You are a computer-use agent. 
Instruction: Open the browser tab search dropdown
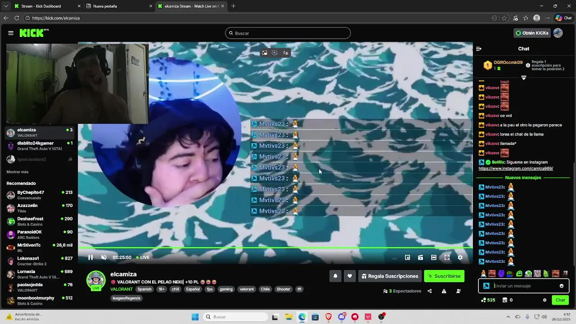click(x=5, y=6)
